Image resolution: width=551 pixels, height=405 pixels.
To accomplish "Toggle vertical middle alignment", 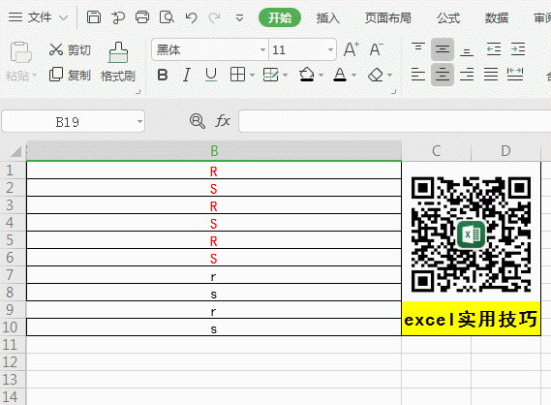I will pyautogui.click(x=443, y=48).
